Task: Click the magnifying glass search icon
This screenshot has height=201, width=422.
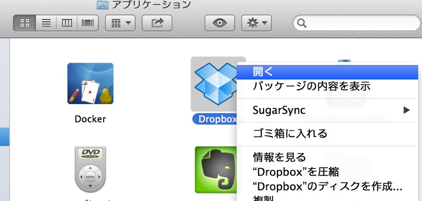Action: [x=302, y=24]
